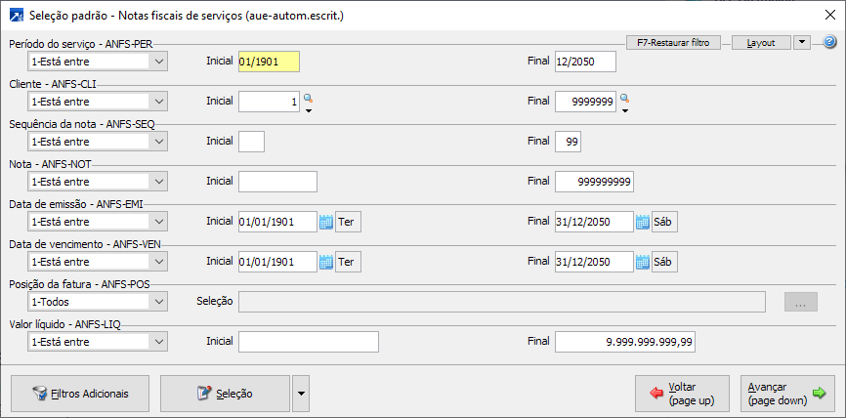The height and width of the screenshot is (418, 846).
Task: Open calendar for Data de emissão Final
Action: [x=643, y=222]
